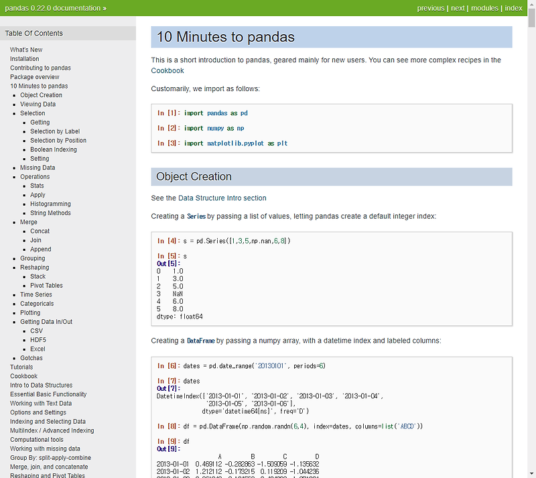Open Join subsection link
This screenshot has height=478, width=536.
tap(36, 240)
